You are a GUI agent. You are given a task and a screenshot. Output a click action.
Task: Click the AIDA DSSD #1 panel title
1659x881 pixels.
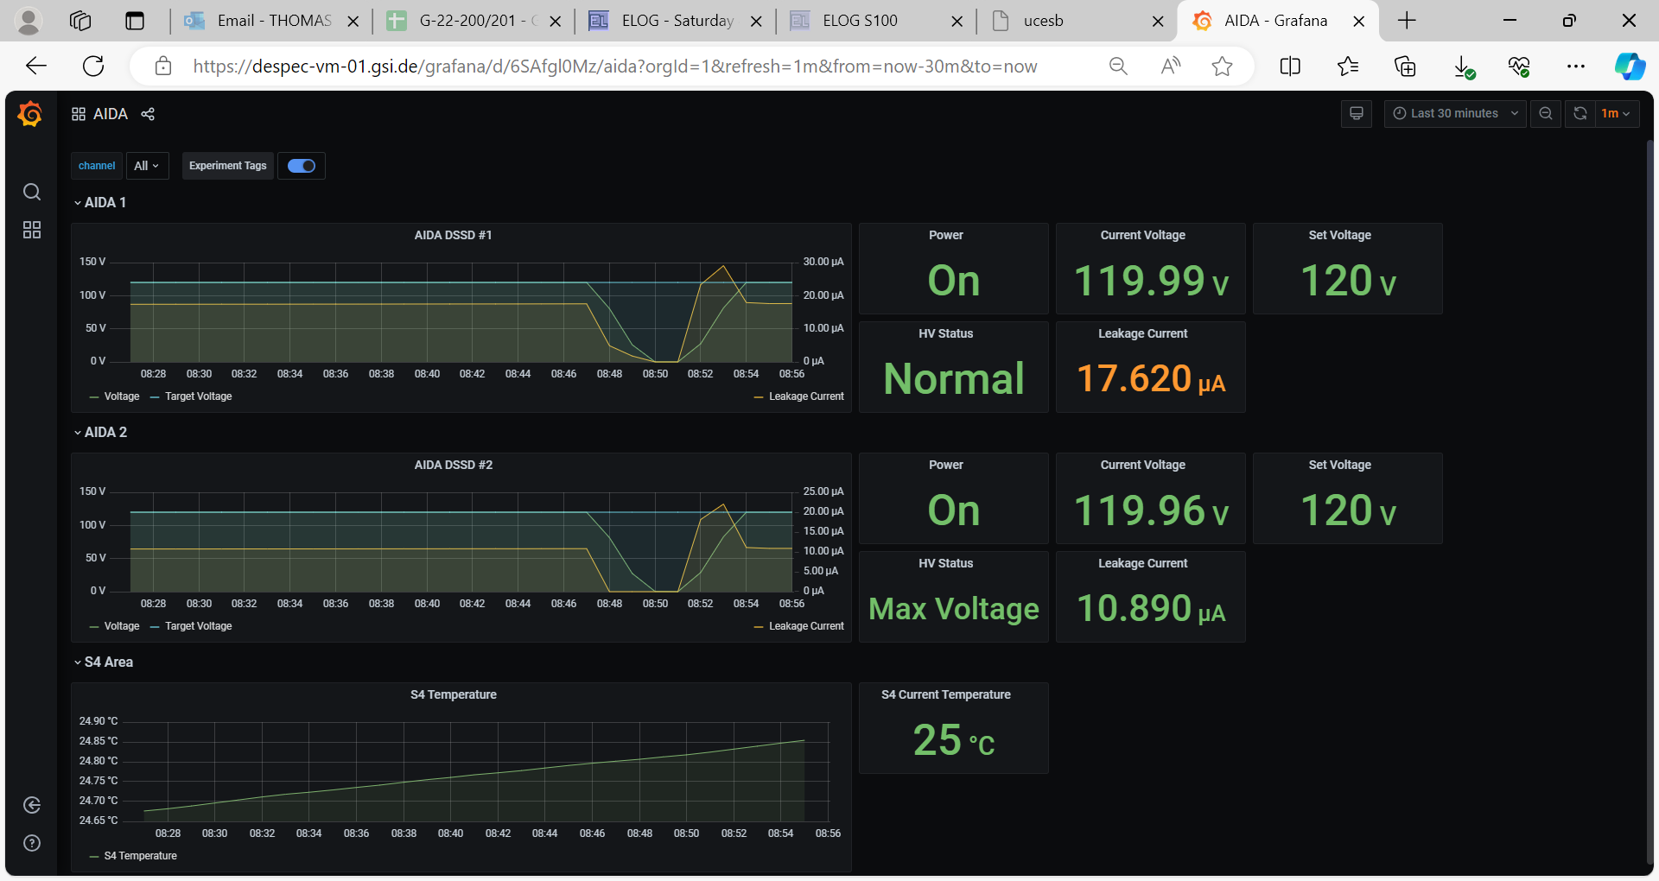(x=453, y=235)
